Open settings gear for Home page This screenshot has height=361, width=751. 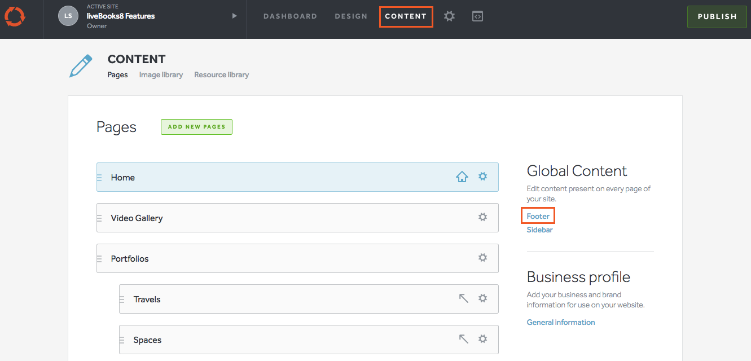[482, 177]
